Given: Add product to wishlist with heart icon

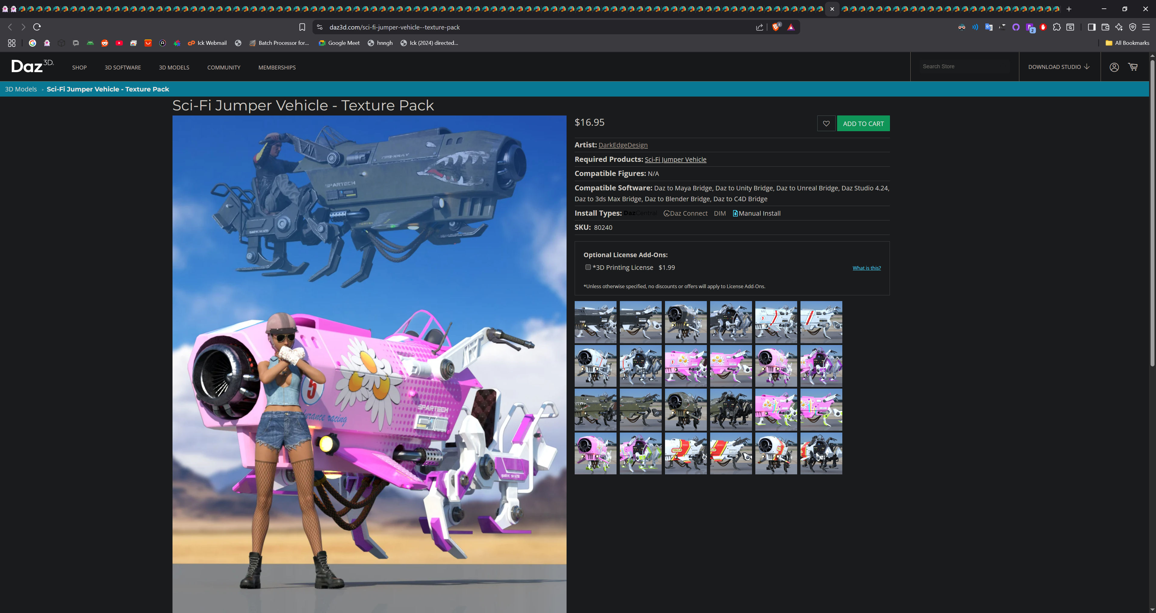Looking at the screenshot, I should point(826,123).
